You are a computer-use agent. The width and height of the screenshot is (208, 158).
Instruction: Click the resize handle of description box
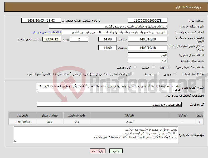[38, 91]
